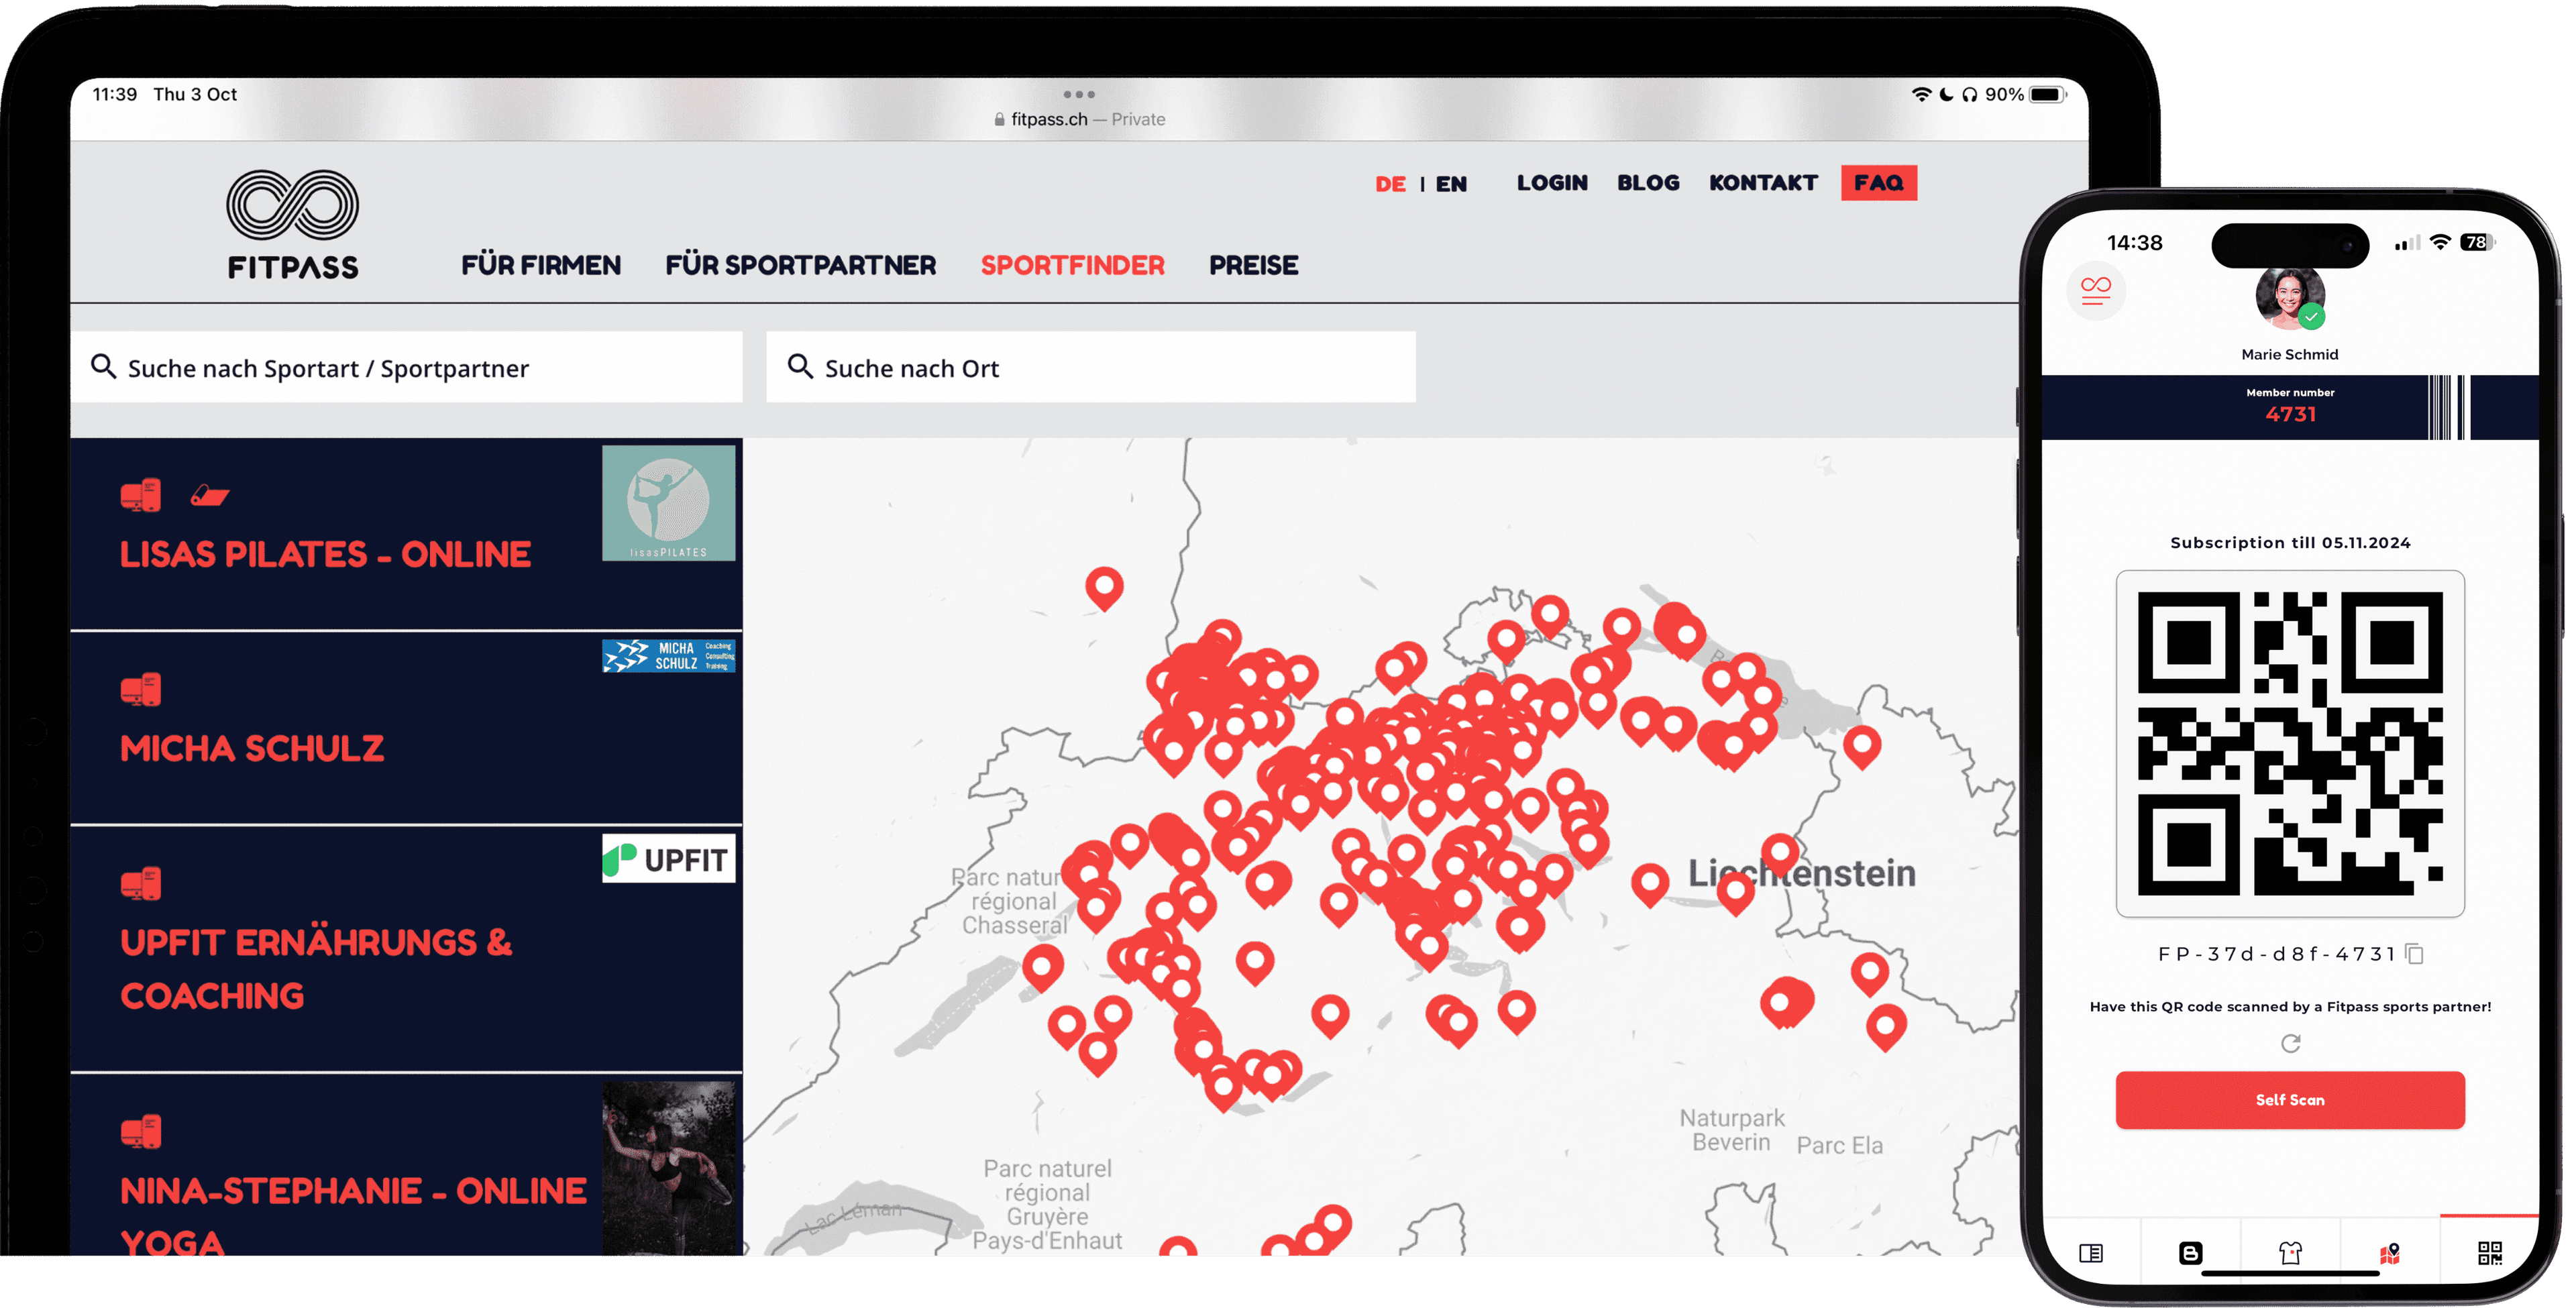
Task: Tap the three-dot multitasking handle on the iPad
Action: pyautogui.click(x=1079, y=94)
